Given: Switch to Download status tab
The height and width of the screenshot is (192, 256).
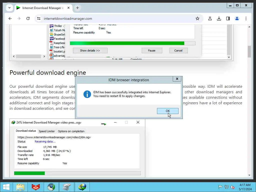Looking at the screenshot, I should click(26, 131).
